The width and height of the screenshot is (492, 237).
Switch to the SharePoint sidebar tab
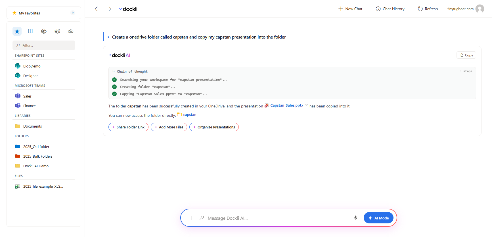(x=44, y=31)
